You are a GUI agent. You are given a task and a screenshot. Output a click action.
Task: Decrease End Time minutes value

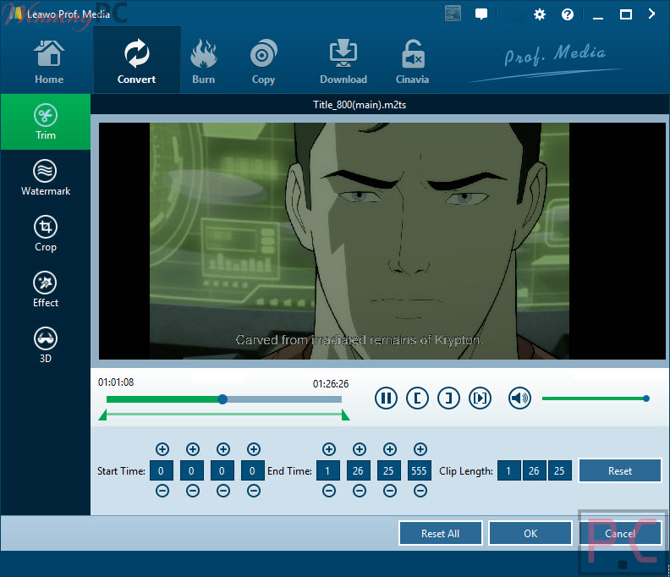pos(360,491)
